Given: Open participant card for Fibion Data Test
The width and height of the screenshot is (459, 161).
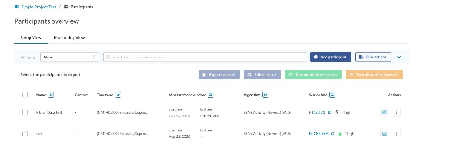Looking at the screenshot, I should [385, 112].
